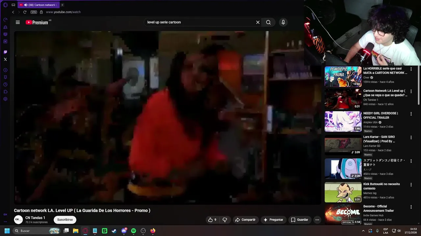Screen dimensions: 421x236
Task: Open more options for Japanese Miku video
Action: (411, 161)
